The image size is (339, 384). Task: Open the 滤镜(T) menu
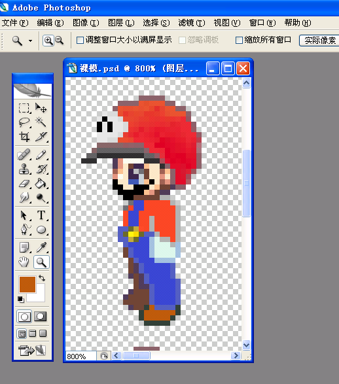tap(192, 23)
